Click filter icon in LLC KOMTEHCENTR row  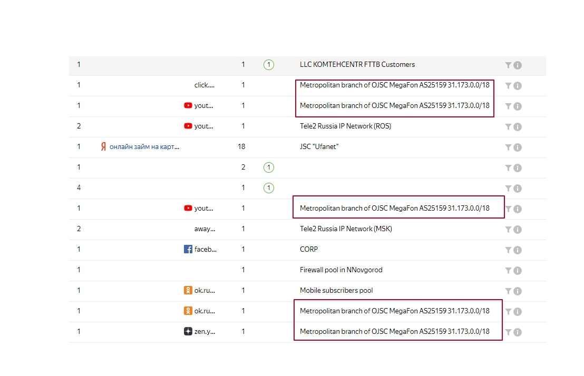pyautogui.click(x=508, y=65)
